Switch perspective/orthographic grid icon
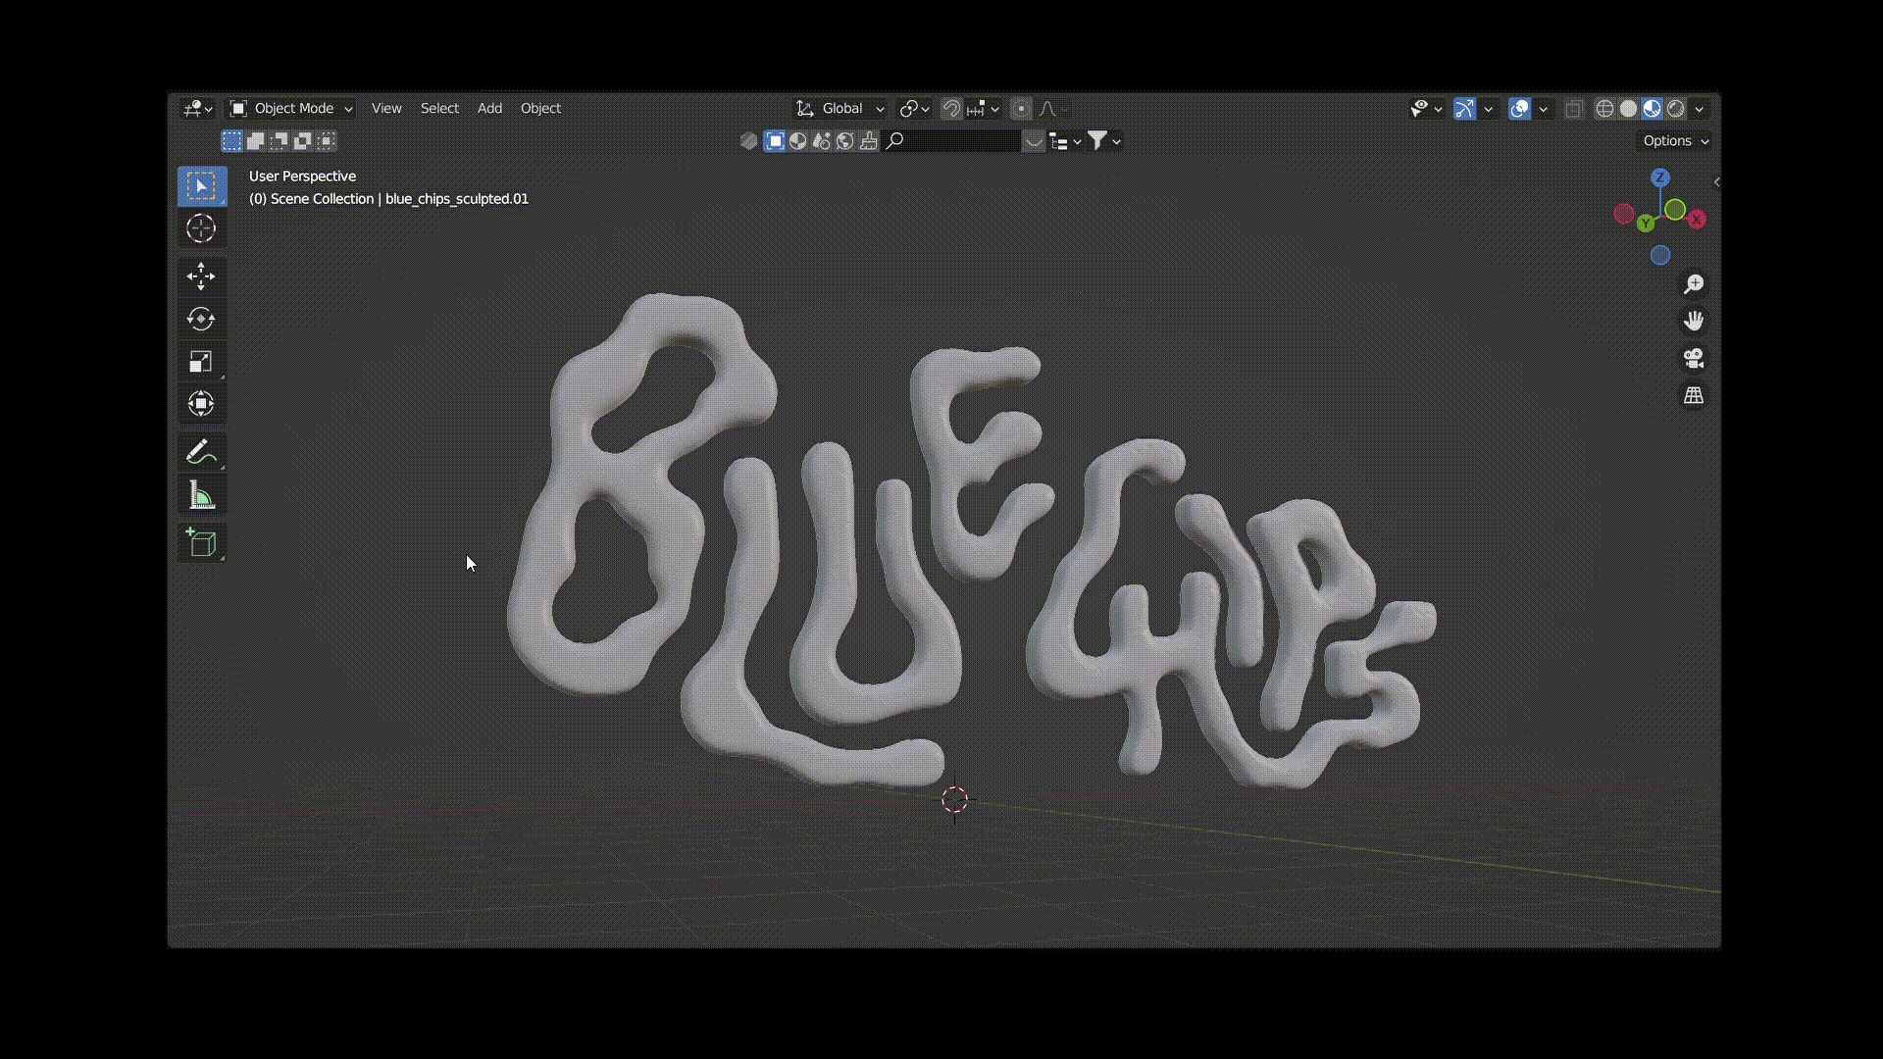 tap(1694, 395)
